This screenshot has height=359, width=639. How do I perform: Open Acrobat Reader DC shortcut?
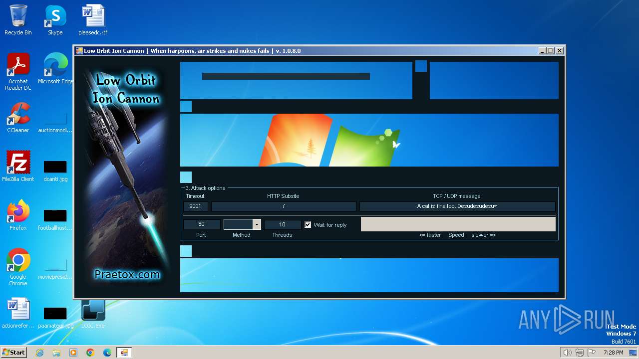coord(18,72)
